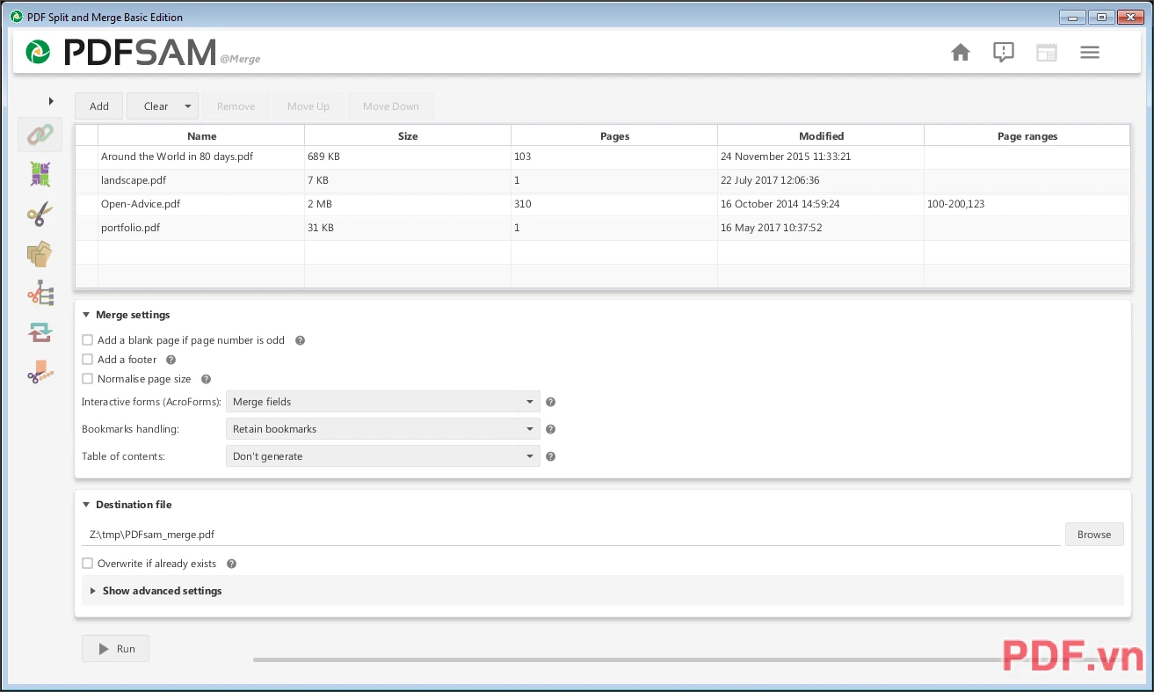This screenshot has height=692, width=1154.
Task: Open the hamburger menu icon
Action: (x=1090, y=53)
